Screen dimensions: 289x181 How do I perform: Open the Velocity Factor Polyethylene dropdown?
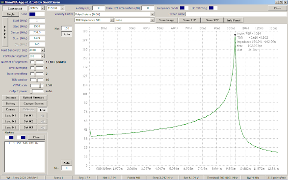152,14
